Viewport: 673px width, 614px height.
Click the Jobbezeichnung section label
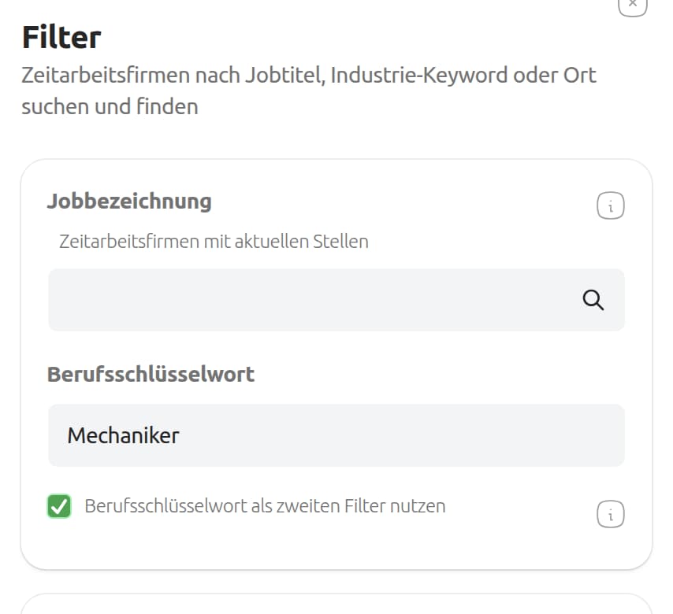[129, 201]
